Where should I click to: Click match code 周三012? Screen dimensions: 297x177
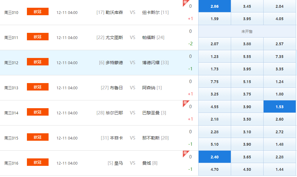coord(11,63)
